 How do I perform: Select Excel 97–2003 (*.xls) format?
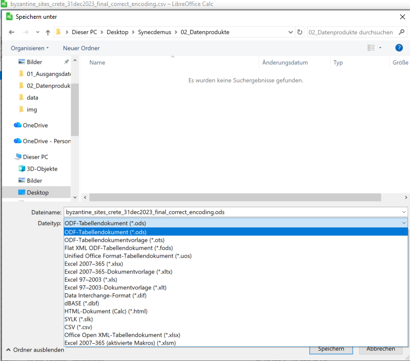236,279
